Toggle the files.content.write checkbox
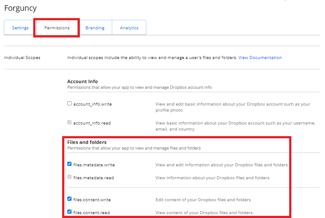Image resolution: width=325 pixels, height=218 pixels. (69, 199)
